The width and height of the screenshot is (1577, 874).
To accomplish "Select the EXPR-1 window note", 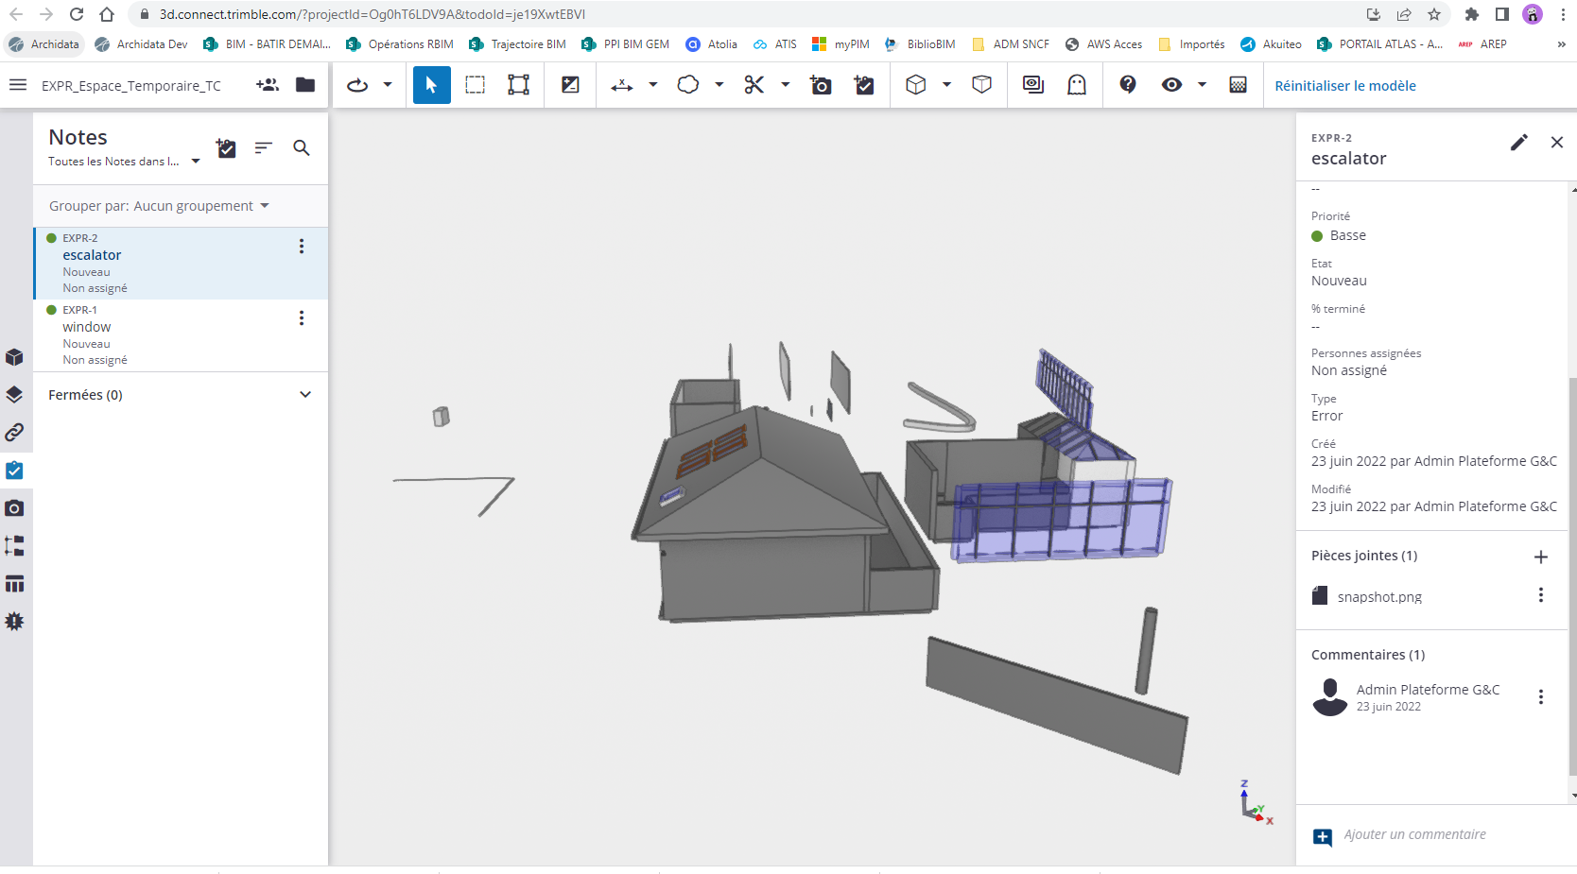I will click(x=170, y=334).
